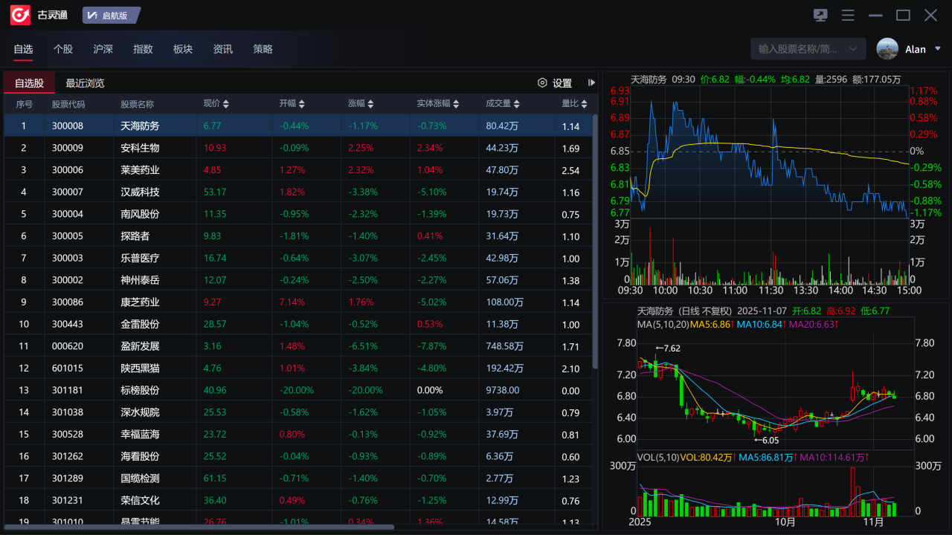
Task: Click Alan's profile avatar icon
Action: click(x=887, y=48)
